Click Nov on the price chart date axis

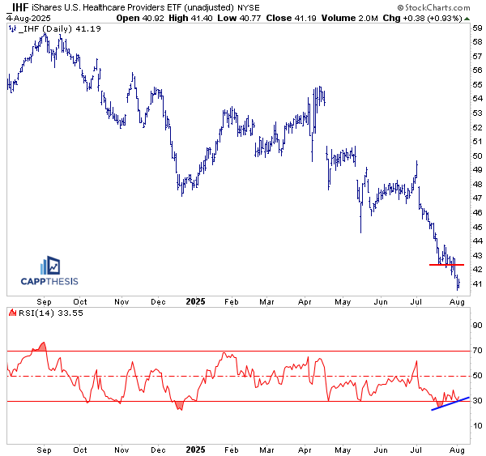coord(122,302)
